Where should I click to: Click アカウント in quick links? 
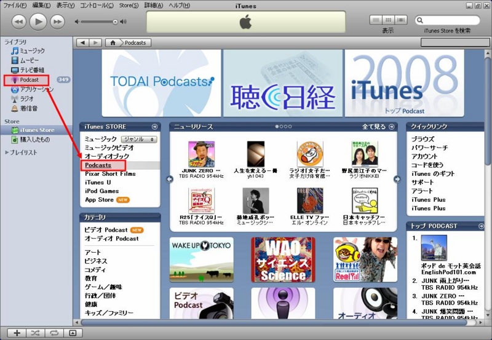coord(424,156)
